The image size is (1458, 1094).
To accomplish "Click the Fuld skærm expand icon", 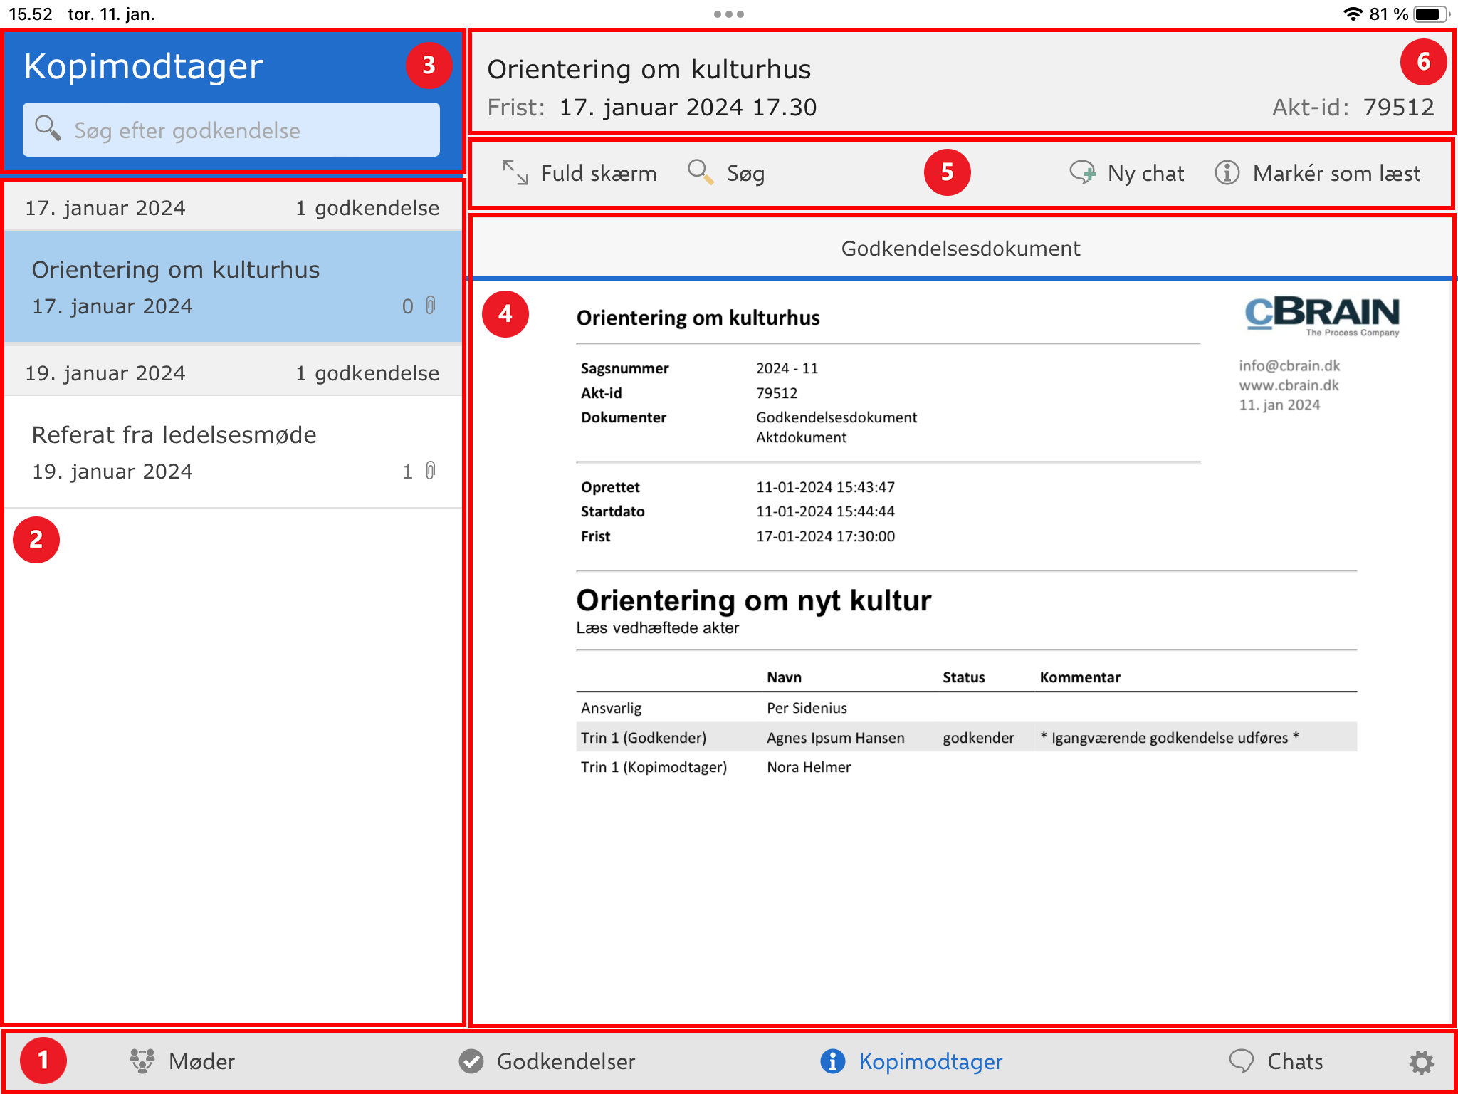I will tap(515, 173).
